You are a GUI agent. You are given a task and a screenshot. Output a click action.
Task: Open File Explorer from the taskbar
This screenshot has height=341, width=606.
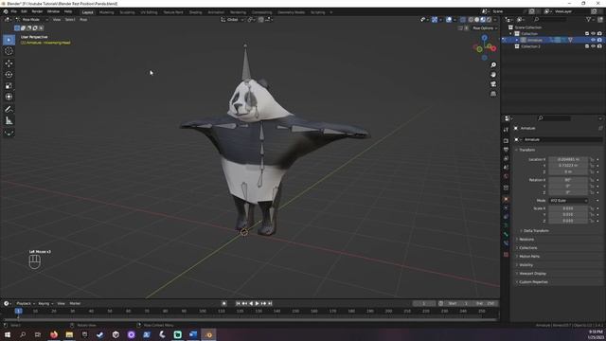click(69, 334)
